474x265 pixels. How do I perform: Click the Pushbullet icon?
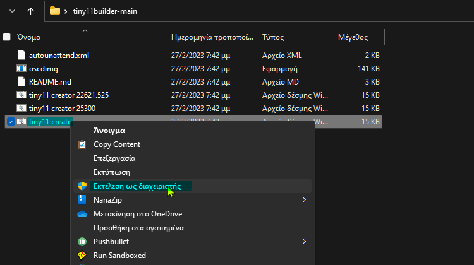coord(82,242)
